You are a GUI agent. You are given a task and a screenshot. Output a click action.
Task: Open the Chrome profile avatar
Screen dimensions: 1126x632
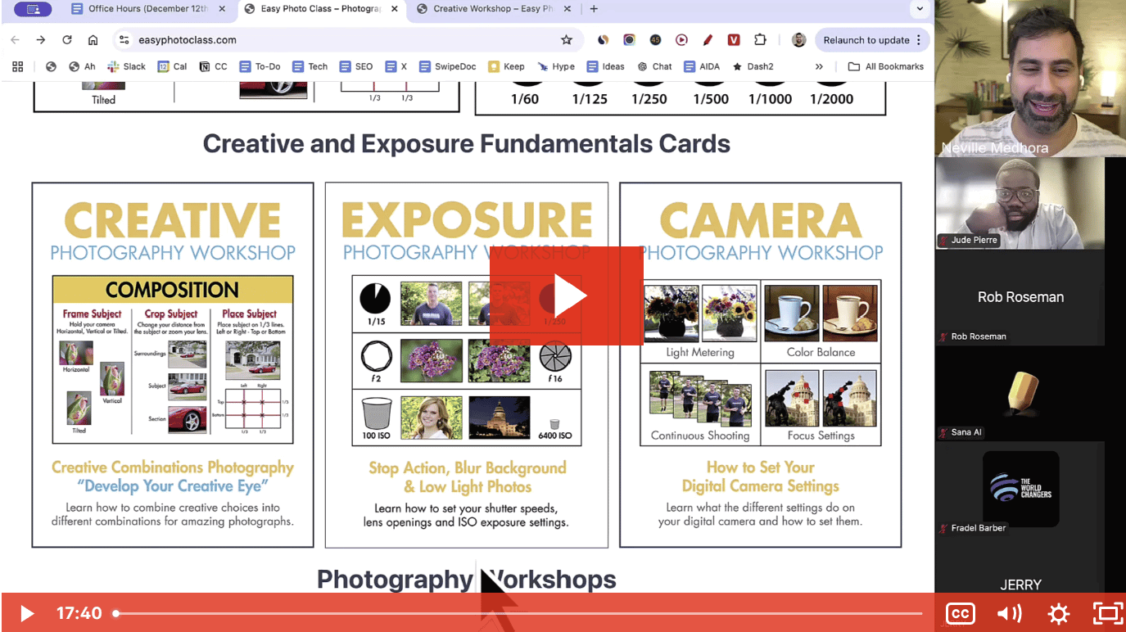798,39
